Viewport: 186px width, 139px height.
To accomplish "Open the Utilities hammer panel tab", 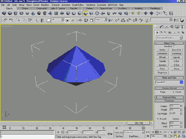I will tap(182, 27).
